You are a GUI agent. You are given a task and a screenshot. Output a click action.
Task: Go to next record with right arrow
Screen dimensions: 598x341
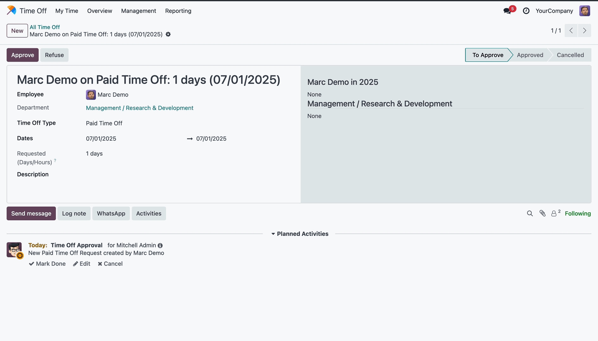pyautogui.click(x=584, y=30)
